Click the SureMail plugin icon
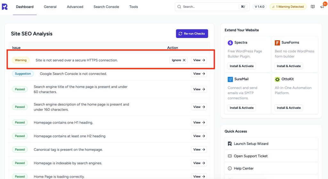 click(x=230, y=79)
